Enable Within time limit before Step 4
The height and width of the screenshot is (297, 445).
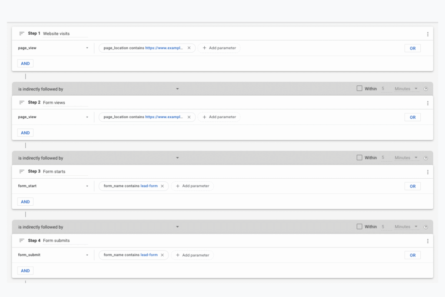(359, 226)
